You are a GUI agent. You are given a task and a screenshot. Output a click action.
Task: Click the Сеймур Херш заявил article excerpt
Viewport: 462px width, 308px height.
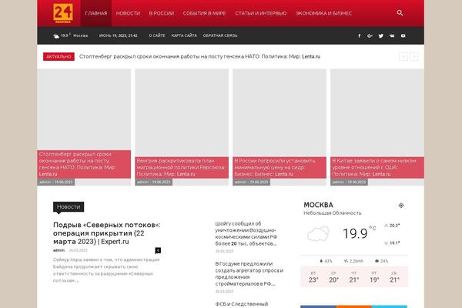click(106, 270)
